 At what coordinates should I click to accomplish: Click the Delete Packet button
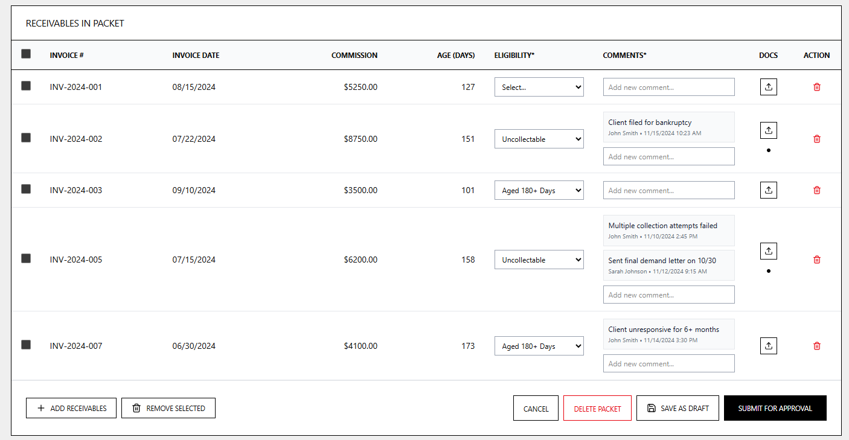coord(597,407)
